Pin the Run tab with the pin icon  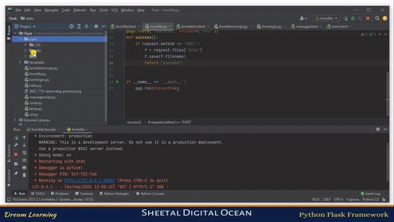[x=16, y=173]
